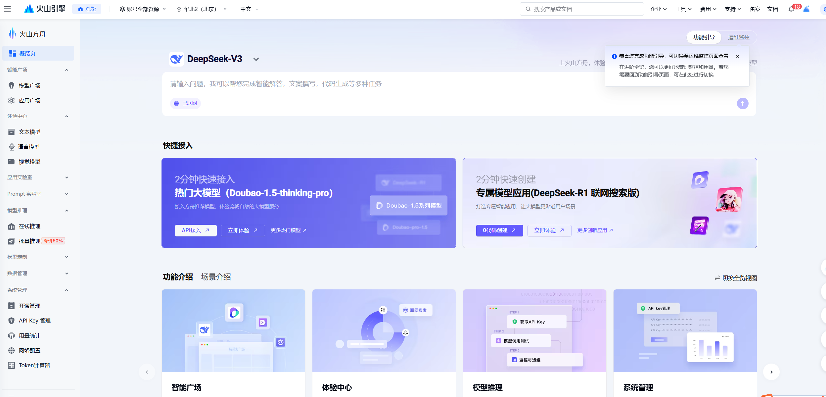
Task: Open the 华北2 (北京) region dropdown
Action: tap(202, 9)
